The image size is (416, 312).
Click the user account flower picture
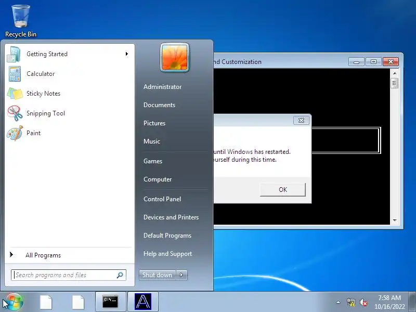pyautogui.click(x=175, y=57)
